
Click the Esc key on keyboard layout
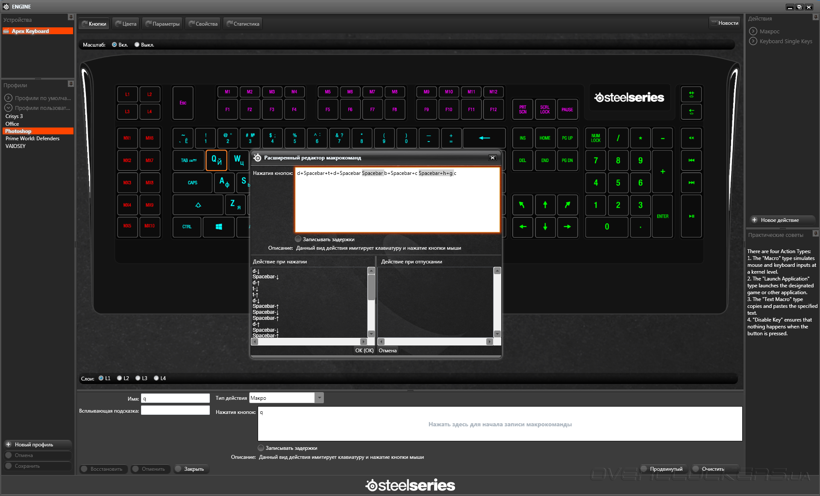(x=183, y=103)
